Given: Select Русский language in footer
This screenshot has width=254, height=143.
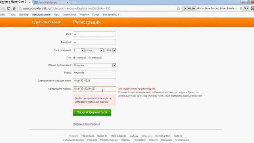Looking at the screenshot, I should pos(74,136).
